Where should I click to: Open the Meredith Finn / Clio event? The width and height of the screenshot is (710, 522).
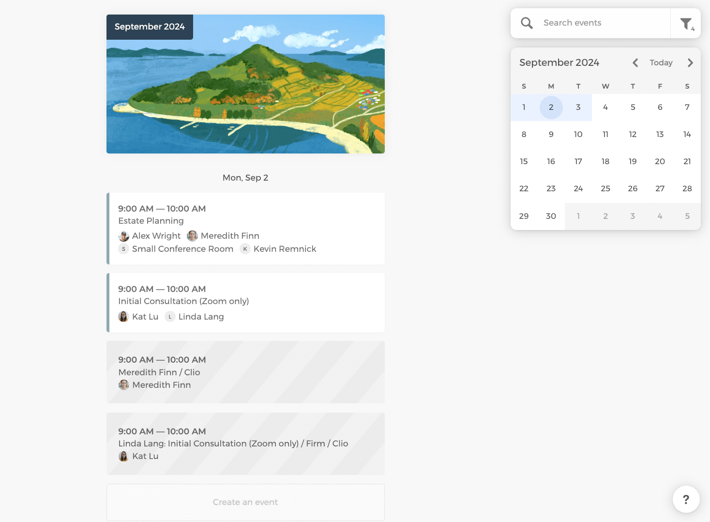[245, 372]
